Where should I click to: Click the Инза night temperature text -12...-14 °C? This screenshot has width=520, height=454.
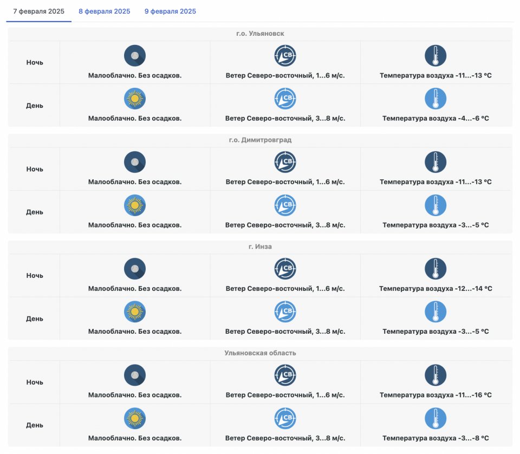coord(435,289)
